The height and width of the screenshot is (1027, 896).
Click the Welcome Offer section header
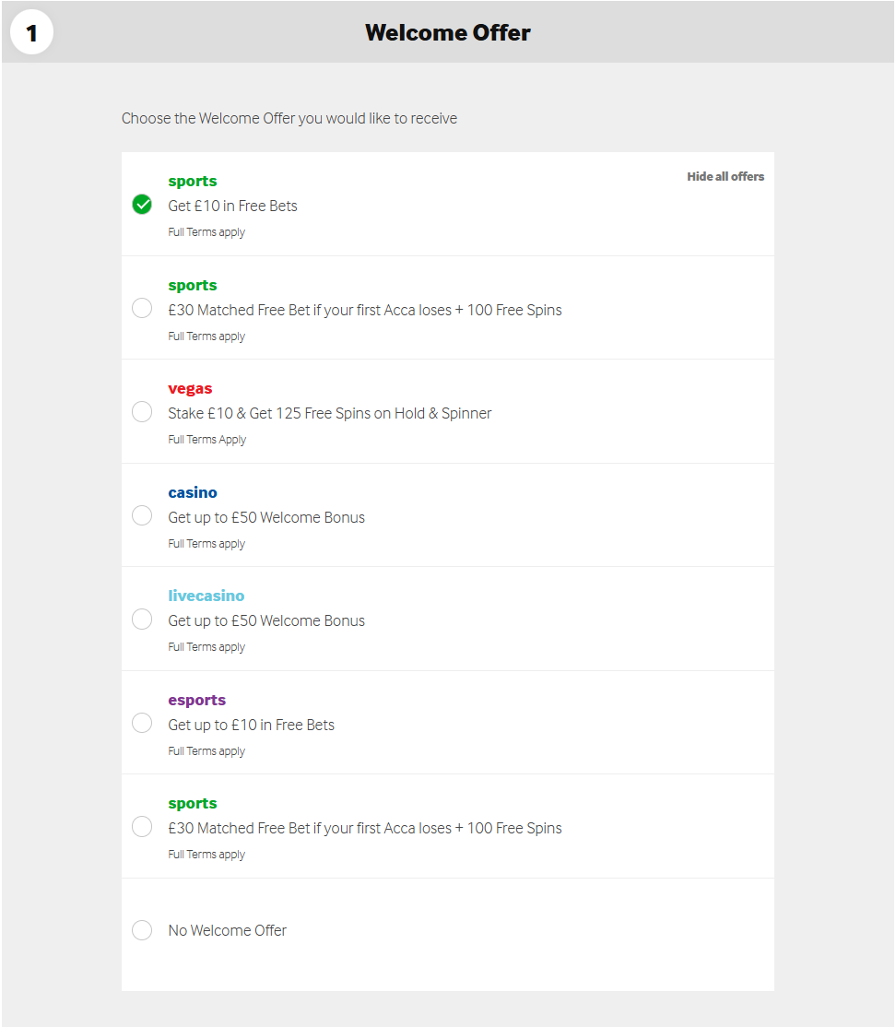point(448,33)
